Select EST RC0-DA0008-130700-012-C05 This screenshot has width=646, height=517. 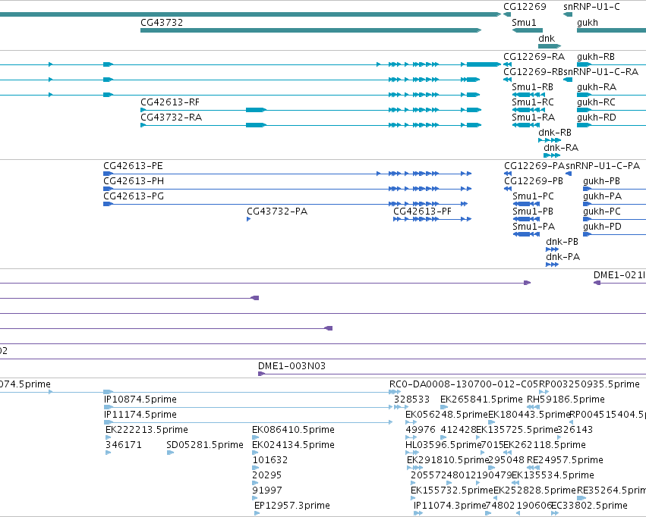coord(464,384)
